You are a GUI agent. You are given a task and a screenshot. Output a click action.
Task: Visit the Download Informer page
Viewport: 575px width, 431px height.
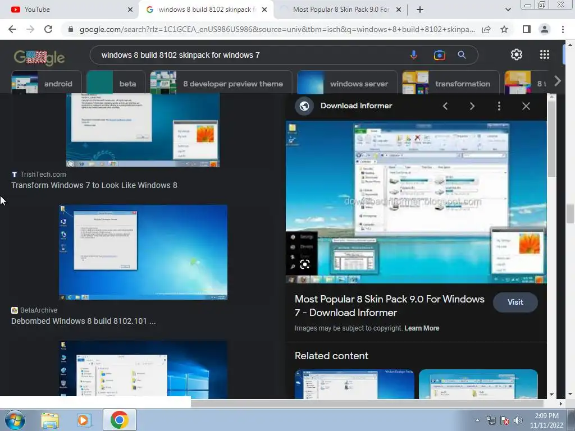(515, 302)
